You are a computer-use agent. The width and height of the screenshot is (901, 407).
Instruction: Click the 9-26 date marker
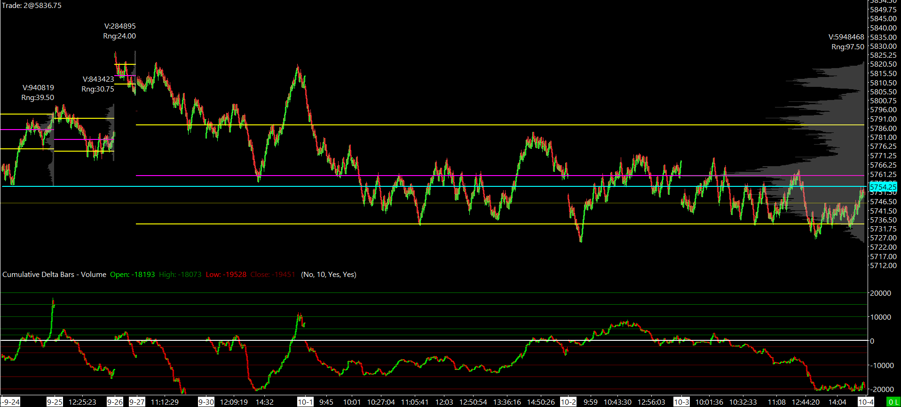click(115, 402)
